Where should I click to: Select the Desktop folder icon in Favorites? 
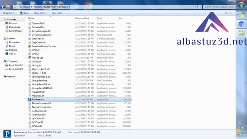(7, 23)
